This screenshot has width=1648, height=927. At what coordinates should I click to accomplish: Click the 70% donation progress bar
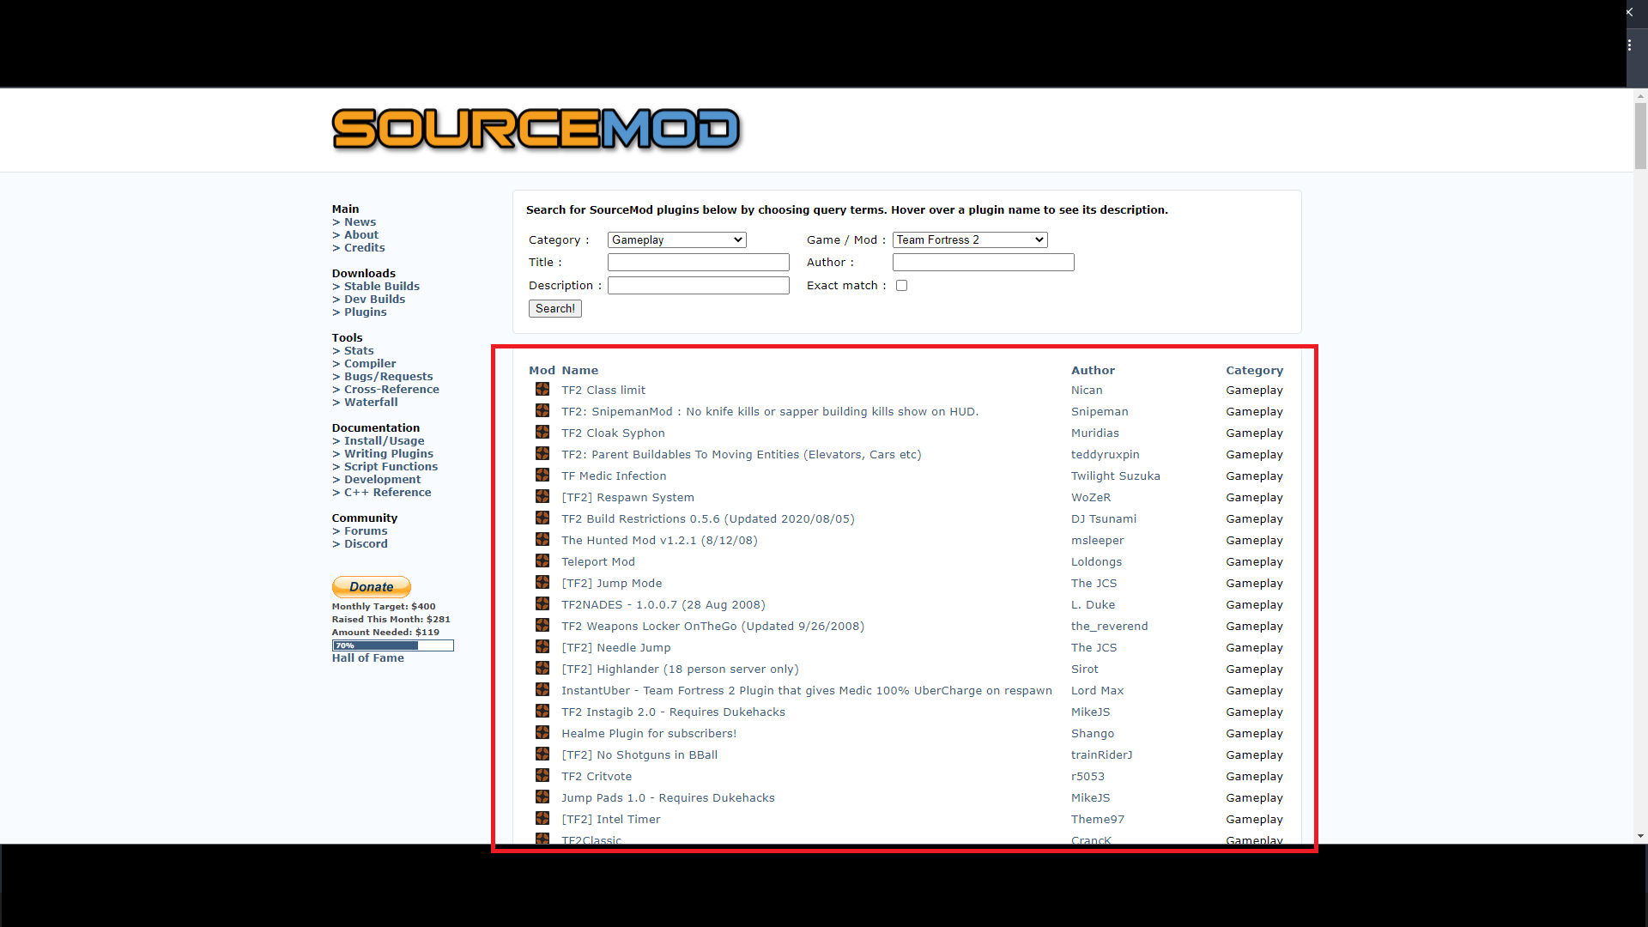tap(392, 645)
